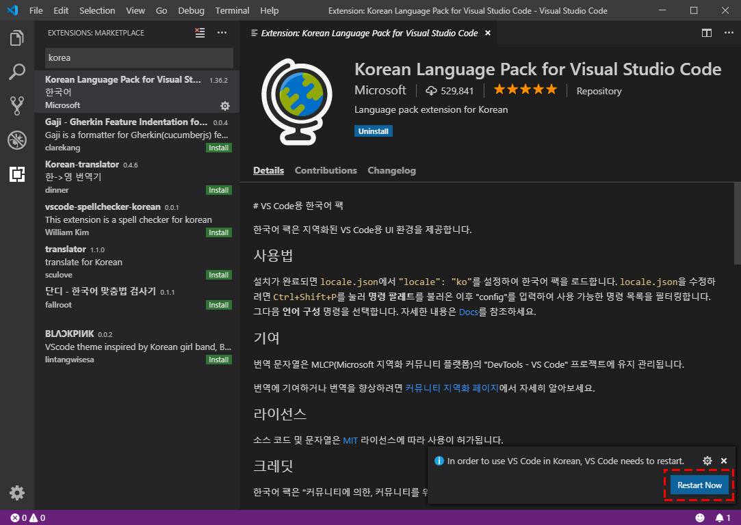Open the Selection menu

click(97, 10)
